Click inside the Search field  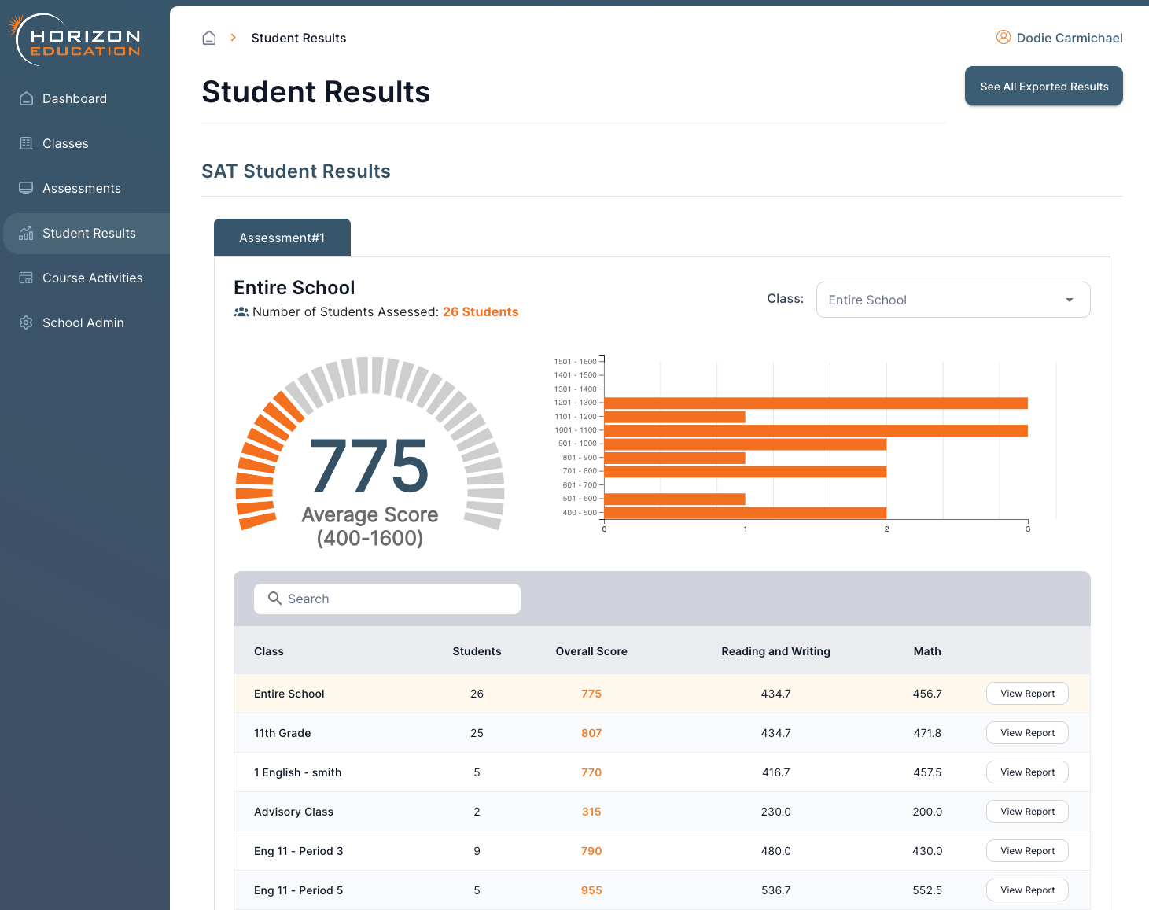(387, 599)
